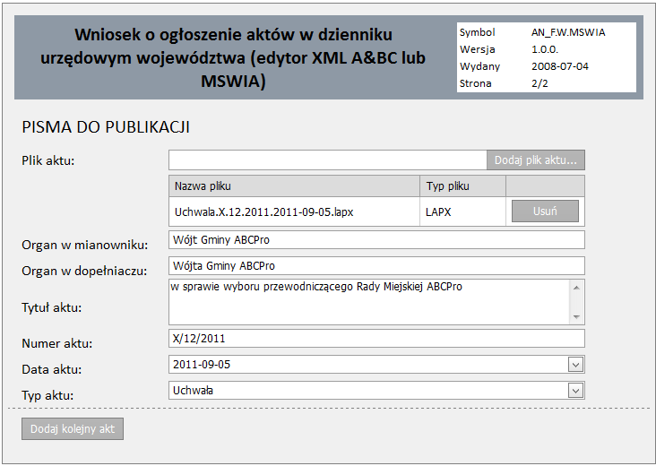
Task: Click the 'Tytuł aktu' scrollbar down arrow
Action: pos(576,316)
